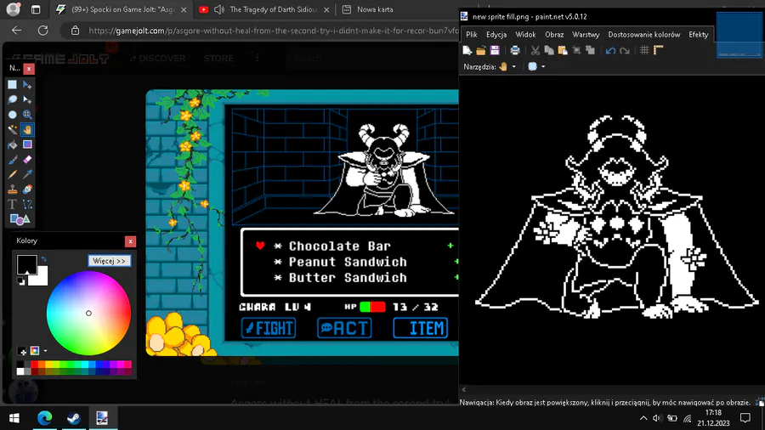Select the Magic Wand tool
The image size is (765, 430).
coord(12,130)
